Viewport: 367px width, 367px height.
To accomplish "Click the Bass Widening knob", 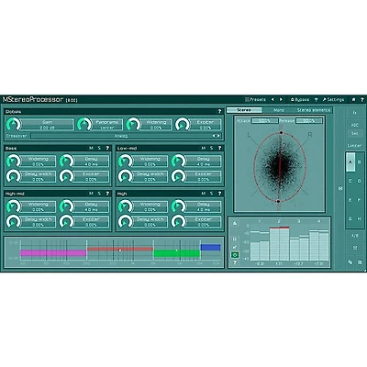I will [x=14, y=161].
